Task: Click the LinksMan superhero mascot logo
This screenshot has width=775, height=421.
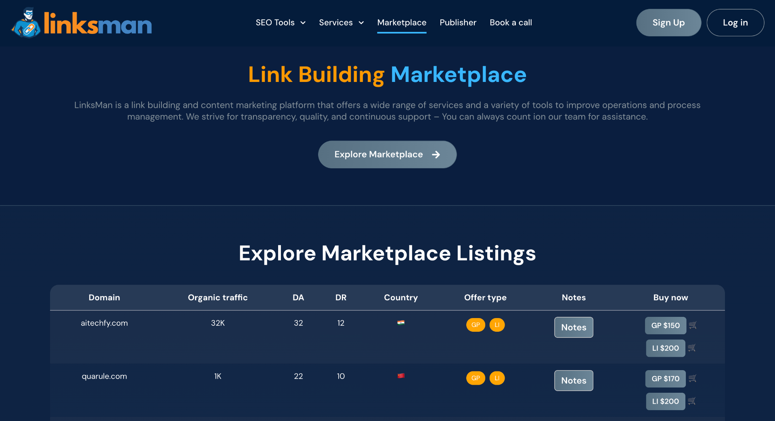Action: coord(26,23)
